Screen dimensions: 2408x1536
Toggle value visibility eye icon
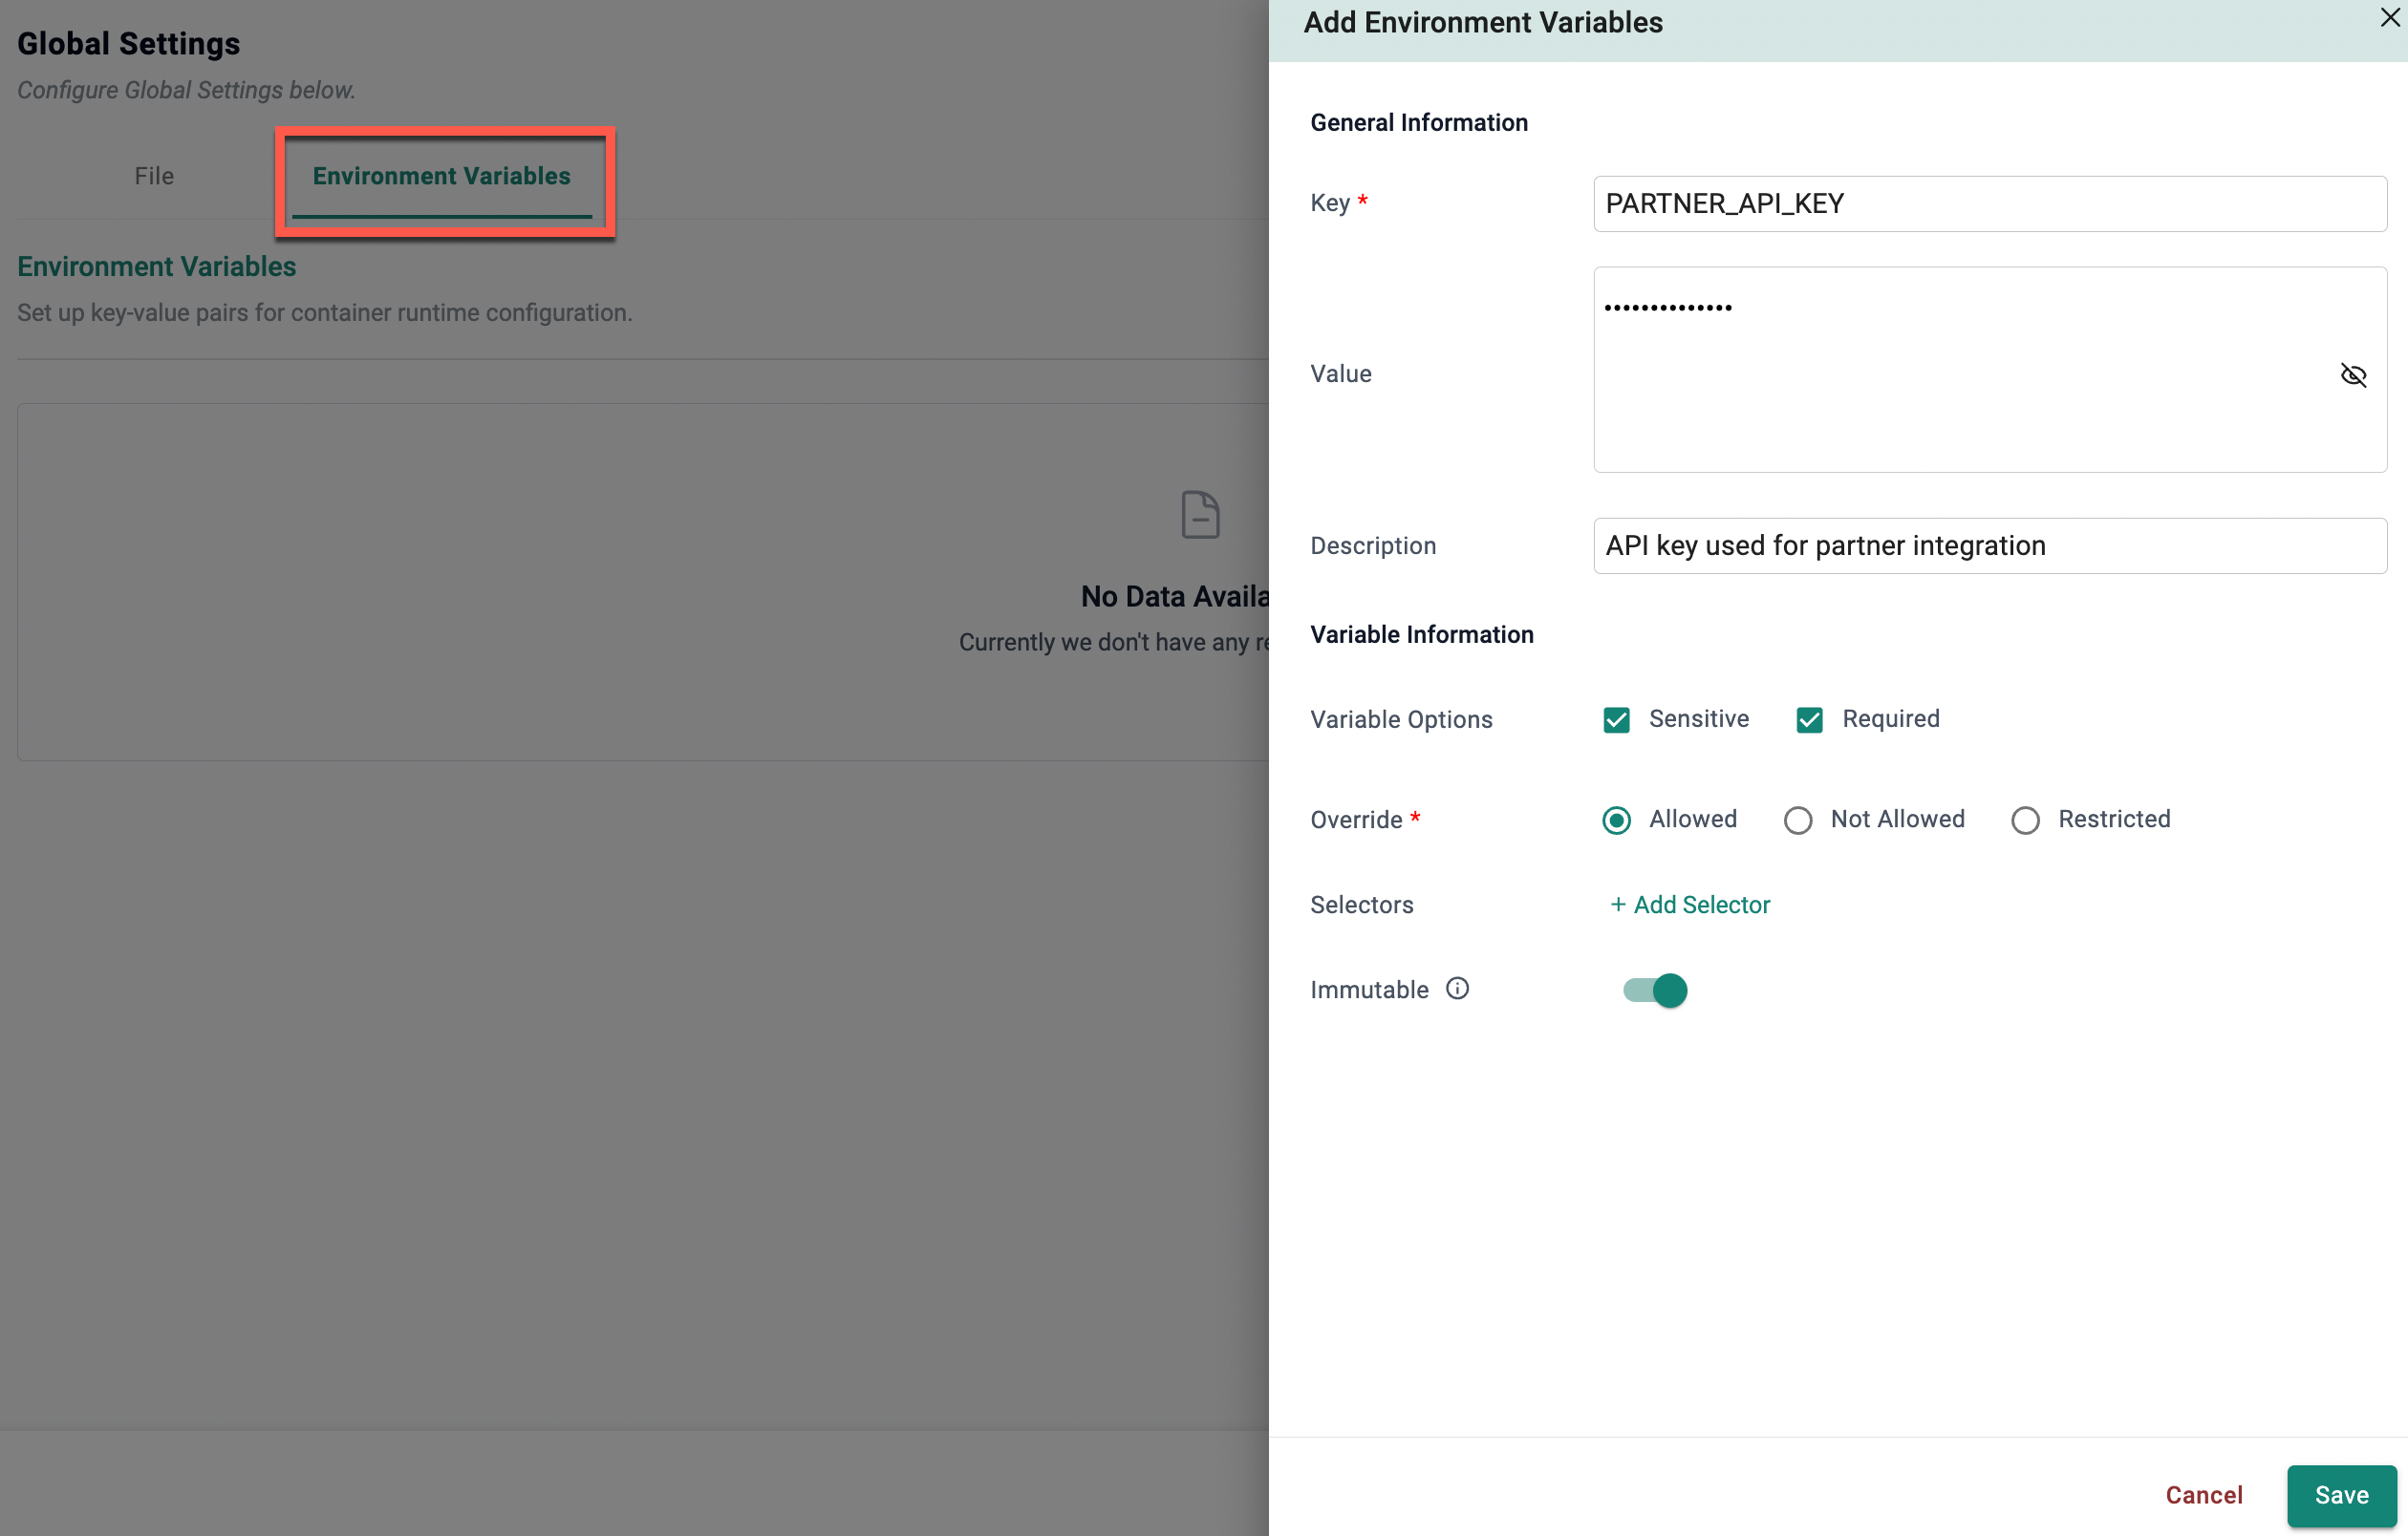[x=2353, y=374]
